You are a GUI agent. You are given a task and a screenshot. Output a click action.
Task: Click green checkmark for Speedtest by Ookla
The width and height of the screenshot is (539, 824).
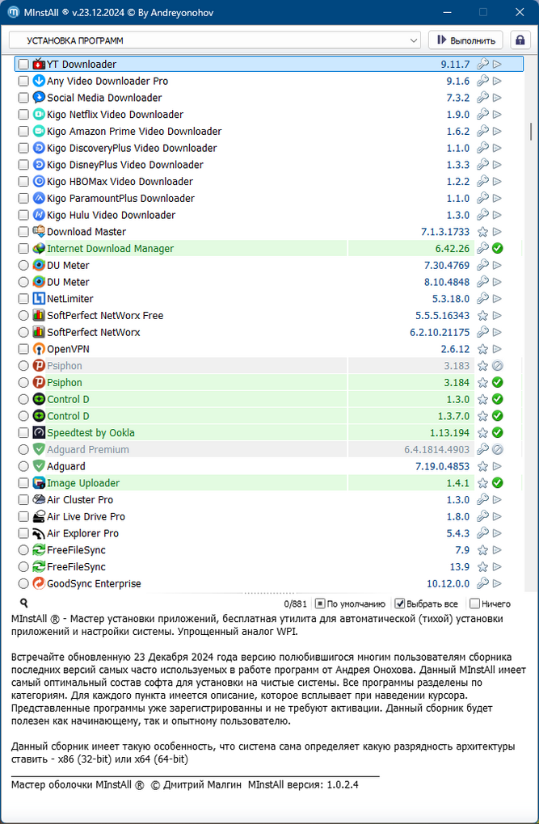point(498,432)
